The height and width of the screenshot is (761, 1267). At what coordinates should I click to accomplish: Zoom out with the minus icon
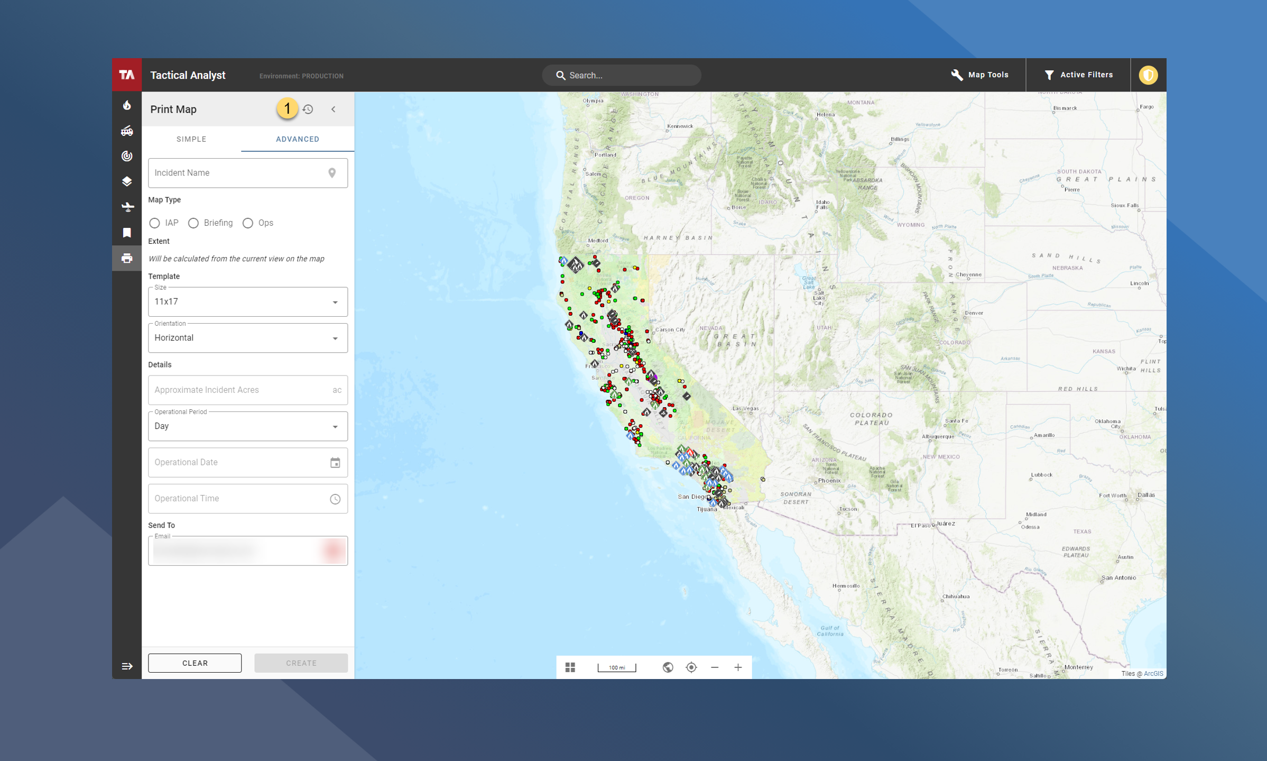(715, 667)
